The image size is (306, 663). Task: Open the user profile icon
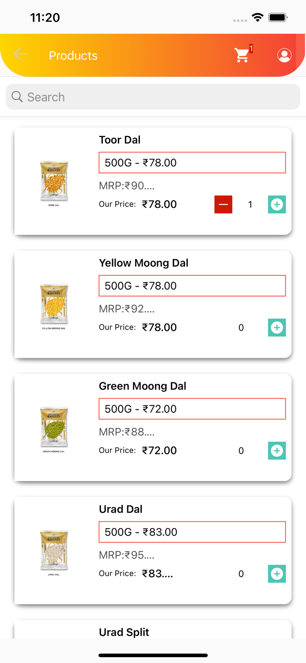point(284,55)
